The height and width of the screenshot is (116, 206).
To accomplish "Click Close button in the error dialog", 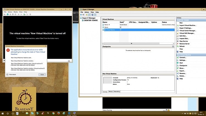I will (42, 74).
